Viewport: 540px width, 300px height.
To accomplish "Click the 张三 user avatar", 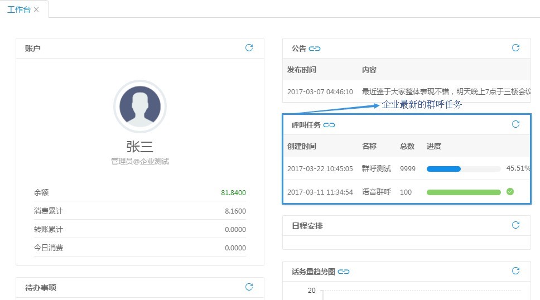I will click(140, 106).
